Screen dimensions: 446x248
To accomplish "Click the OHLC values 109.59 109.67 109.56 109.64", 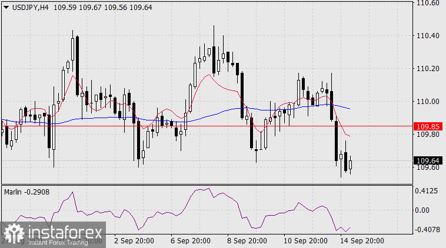I will coord(103,8).
